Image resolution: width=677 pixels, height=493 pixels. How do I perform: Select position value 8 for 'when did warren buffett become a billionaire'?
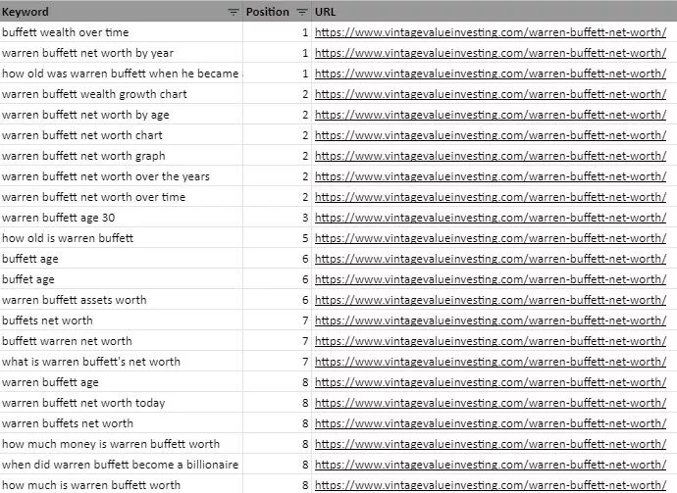tap(277, 465)
